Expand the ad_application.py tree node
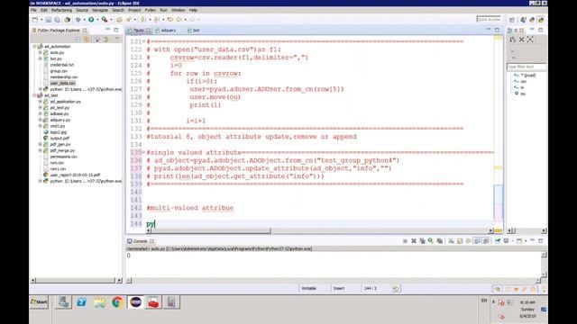Viewport: 577px width, 324px height. coord(40,102)
